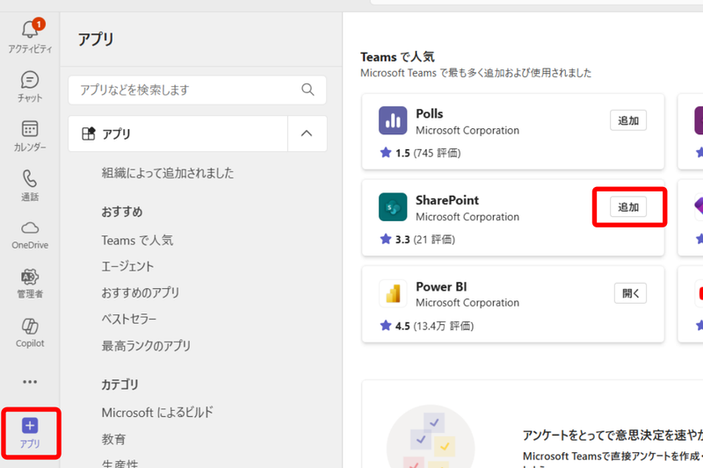
Task: Launch Copilot from the sidebar
Action: point(30,326)
